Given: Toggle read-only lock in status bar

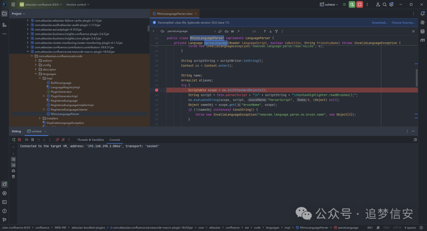Looking at the screenshot, I should (x=378, y=228).
